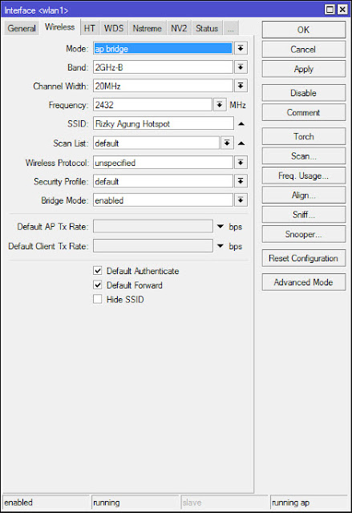The image size is (352, 513).
Task: Uncheck Default Authenticate checkbox
Action: pyautogui.click(x=98, y=271)
